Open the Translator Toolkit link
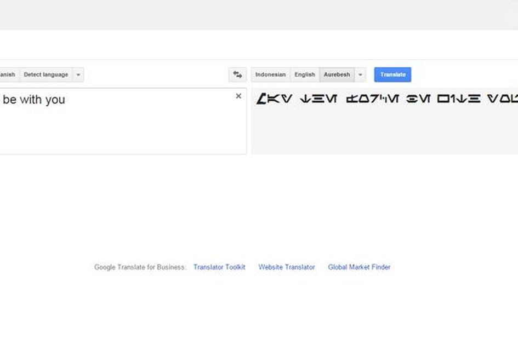This screenshot has height=345, width=518. pos(219,267)
